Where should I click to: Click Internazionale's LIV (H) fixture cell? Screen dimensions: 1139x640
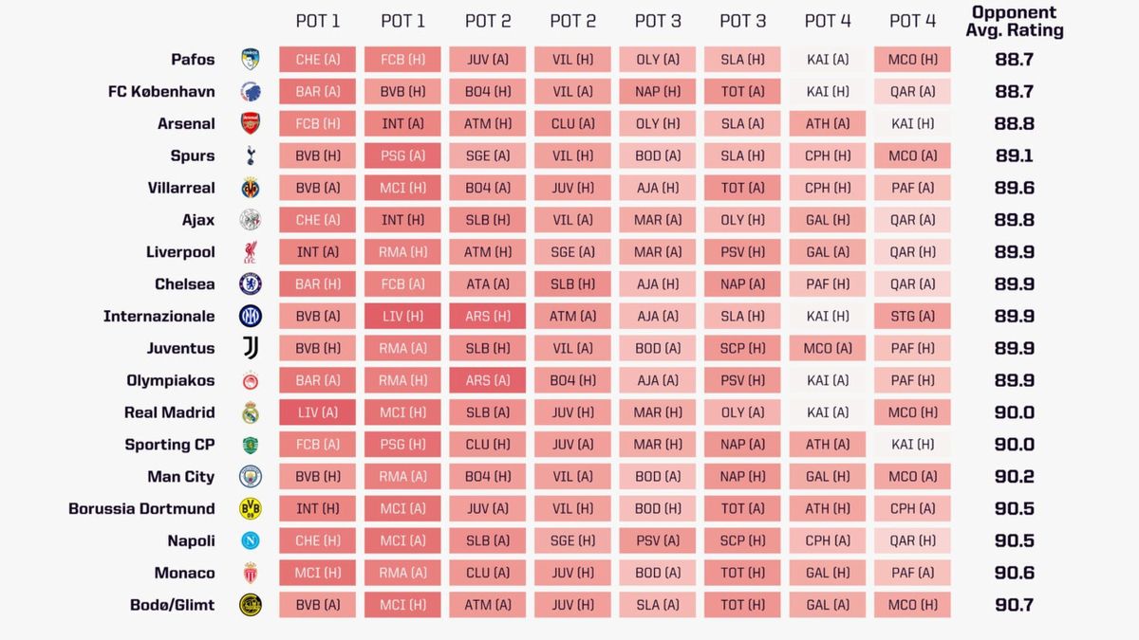tap(402, 316)
